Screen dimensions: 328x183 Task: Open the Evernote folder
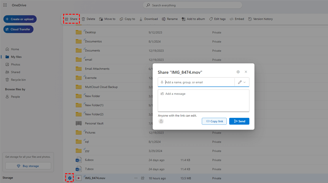click(91, 78)
